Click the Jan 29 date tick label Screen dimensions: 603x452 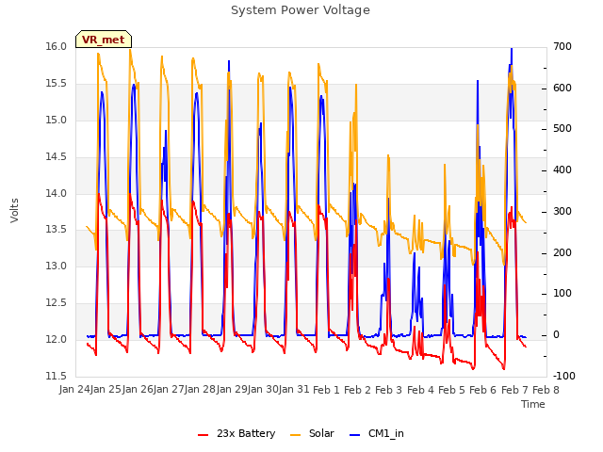[x=232, y=390]
